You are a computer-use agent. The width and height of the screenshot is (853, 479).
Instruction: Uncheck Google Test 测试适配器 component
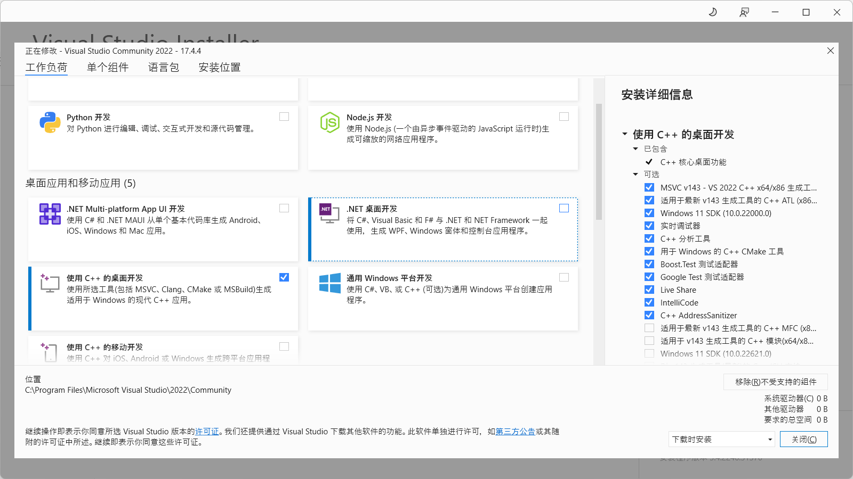(x=649, y=277)
